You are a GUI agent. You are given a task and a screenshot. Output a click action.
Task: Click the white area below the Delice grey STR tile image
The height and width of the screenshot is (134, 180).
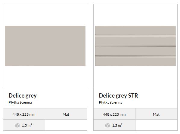pos(135,77)
